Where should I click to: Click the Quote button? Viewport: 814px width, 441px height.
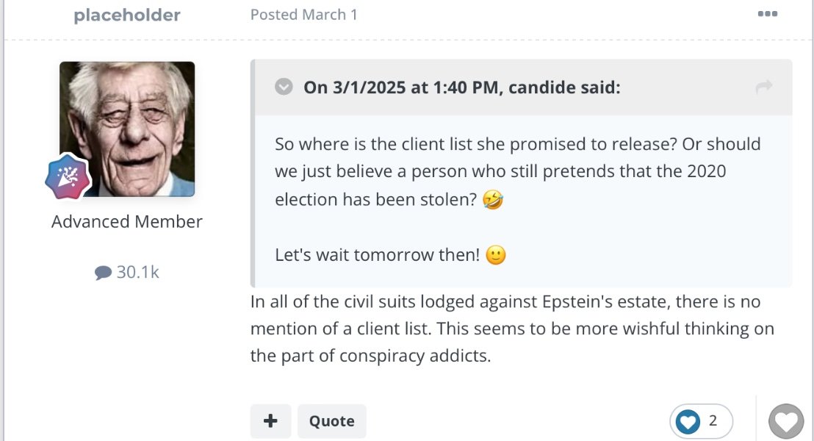332,420
